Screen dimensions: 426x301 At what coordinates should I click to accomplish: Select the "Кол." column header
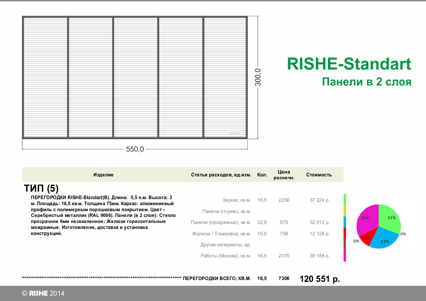262,175
